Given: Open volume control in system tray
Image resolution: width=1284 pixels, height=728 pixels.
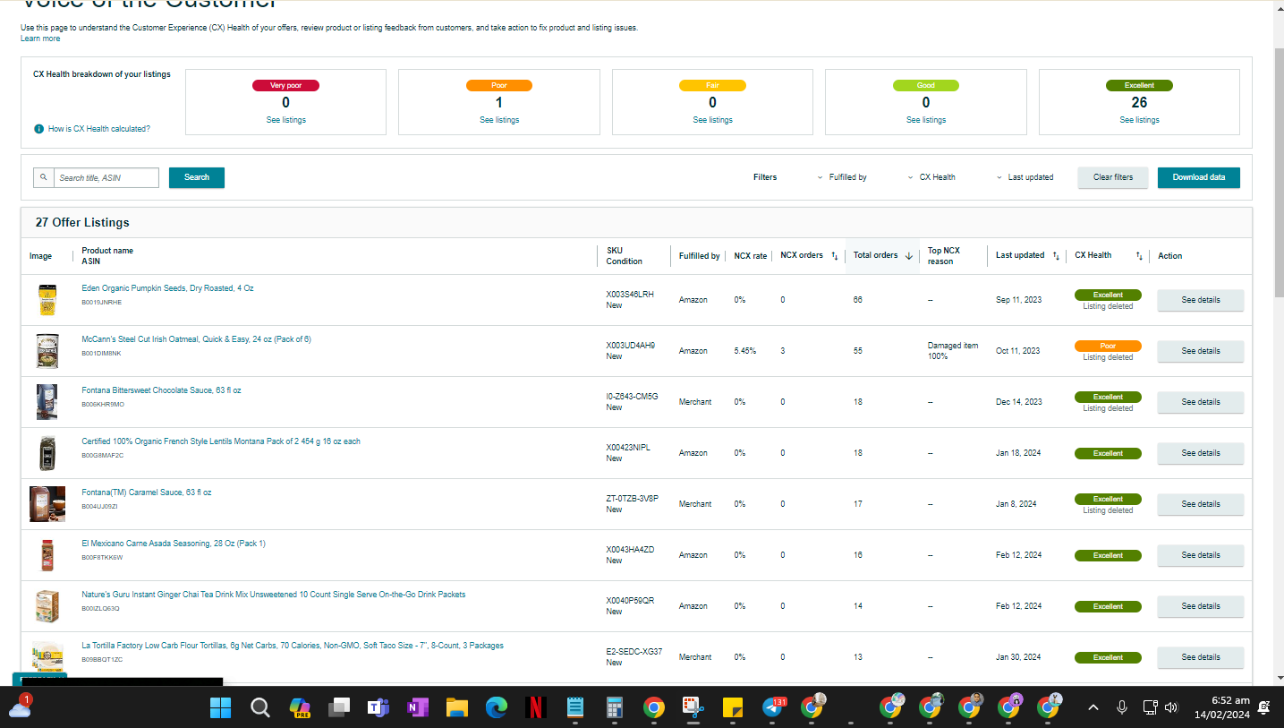Looking at the screenshot, I should [1171, 707].
